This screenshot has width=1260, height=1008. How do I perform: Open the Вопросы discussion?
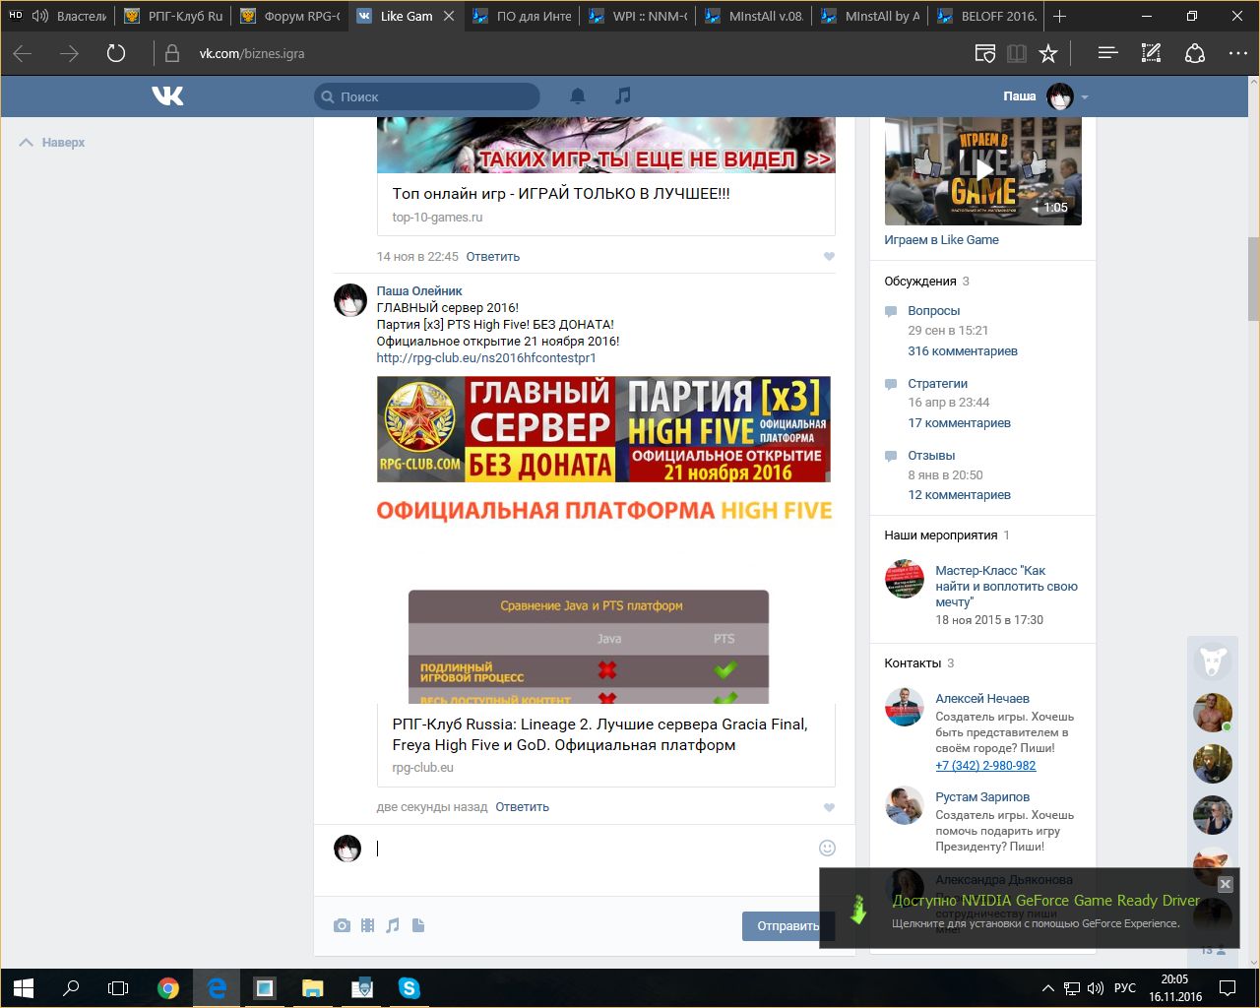tap(934, 311)
